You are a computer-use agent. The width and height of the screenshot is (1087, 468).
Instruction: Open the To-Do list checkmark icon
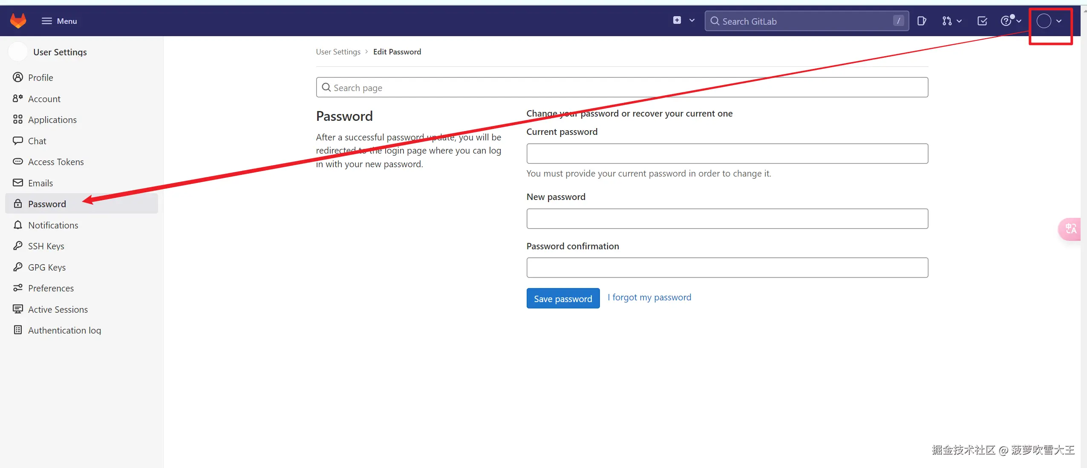(x=982, y=21)
